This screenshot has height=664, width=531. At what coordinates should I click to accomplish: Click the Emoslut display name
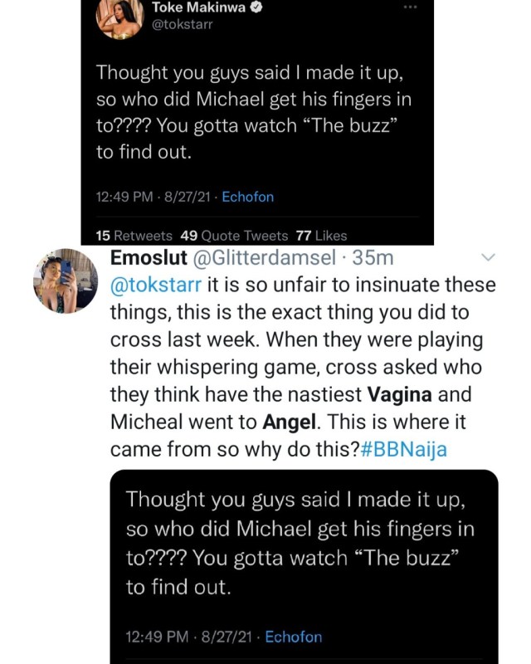(149, 257)
